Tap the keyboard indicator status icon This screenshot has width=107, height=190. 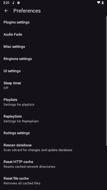click(18, 3)
